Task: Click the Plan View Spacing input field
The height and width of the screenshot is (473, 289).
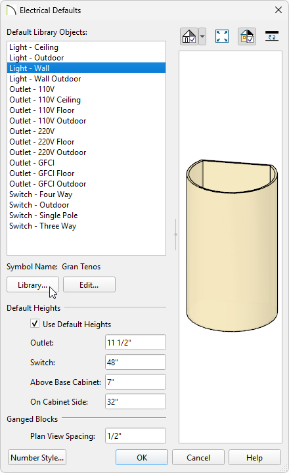Action: click(135, 436)
